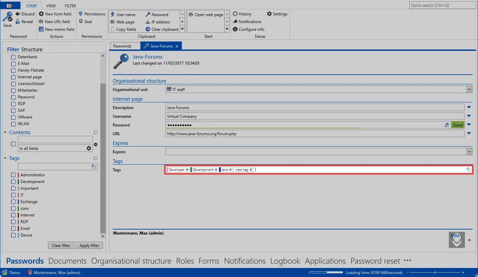Copy the User name to clipboard
Image resolution: width=478 pixels, height=277 pixels.
coord(123,15)
